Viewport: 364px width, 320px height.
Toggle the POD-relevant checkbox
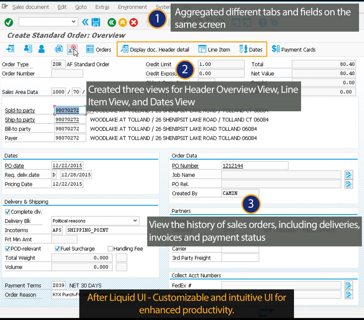tap(7, 249)
